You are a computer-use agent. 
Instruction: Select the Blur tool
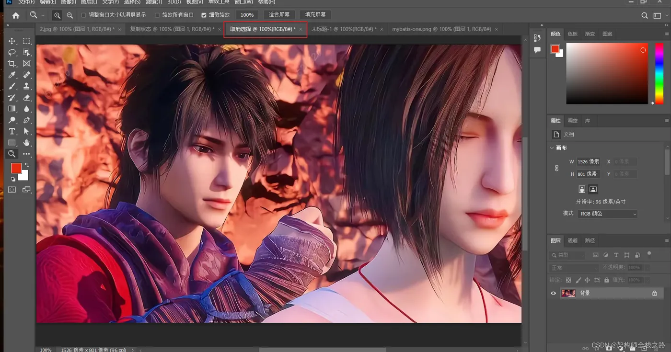[x=27, y=109]
